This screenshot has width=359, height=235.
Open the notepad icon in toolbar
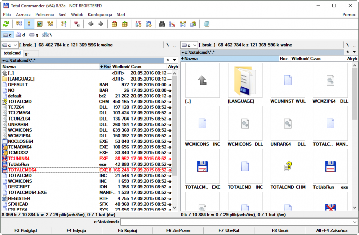tap(206, 24)
